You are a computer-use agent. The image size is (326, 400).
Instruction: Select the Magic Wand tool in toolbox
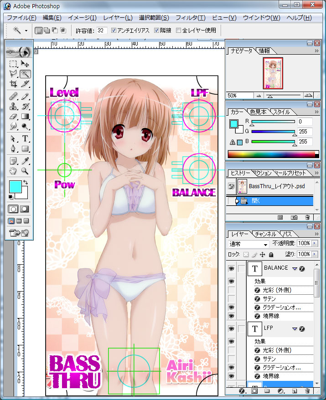pos(25,74)
